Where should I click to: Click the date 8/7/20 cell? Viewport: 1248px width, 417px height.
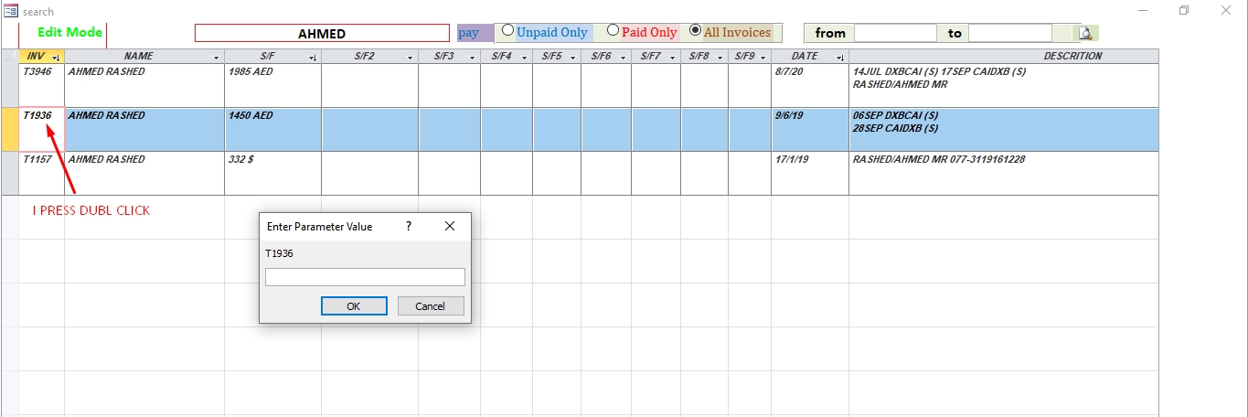[810, 85]
